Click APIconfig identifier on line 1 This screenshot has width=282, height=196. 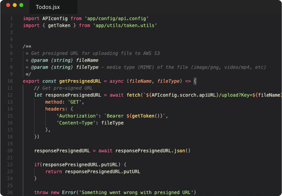55,19
